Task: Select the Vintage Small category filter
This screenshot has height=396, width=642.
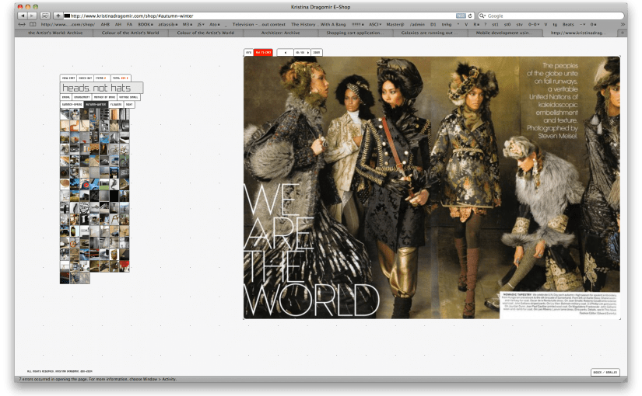Action: click(x=128, y=97)
